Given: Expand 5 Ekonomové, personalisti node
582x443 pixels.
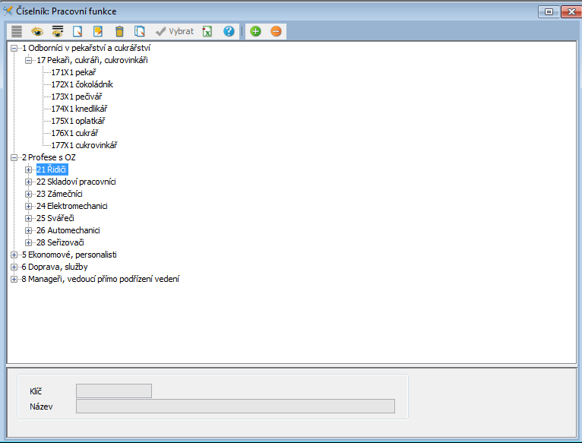Looking at the screenshot, I should pos(14,255).
